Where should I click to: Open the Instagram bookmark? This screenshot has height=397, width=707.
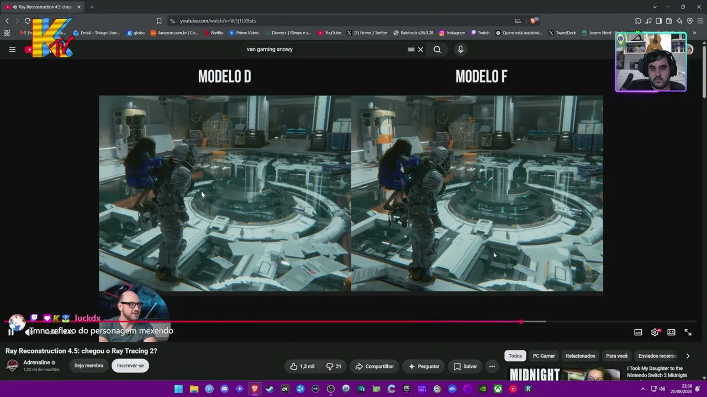[452, 33]
